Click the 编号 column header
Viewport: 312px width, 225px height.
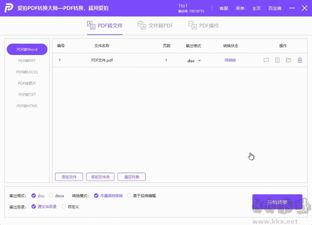[x=61, y=46]
